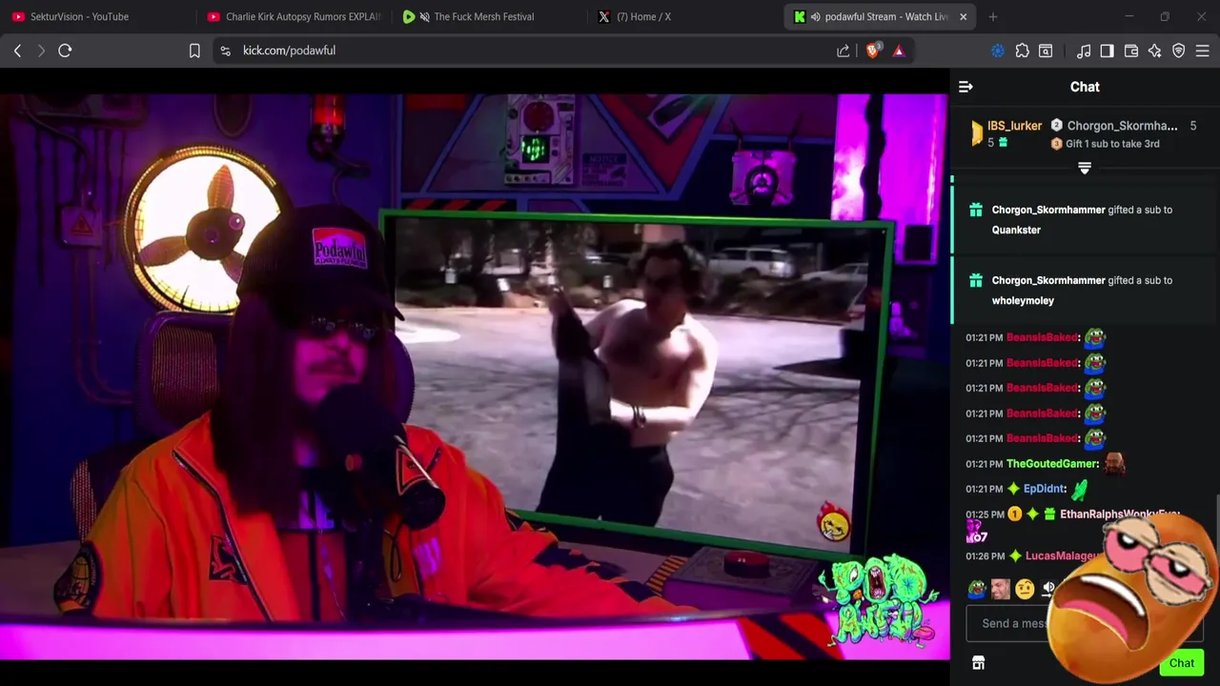Viewport: 1220px width, 686px height.
Task: Click the green hand emote in EpDidnt's message
Action: [1079, 490]
